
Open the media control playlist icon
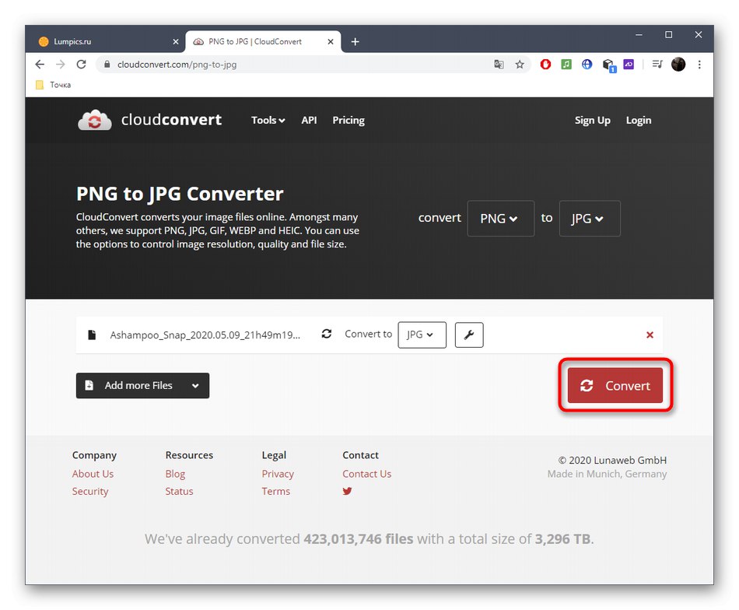pyautogui.click(x=657, y=64)
